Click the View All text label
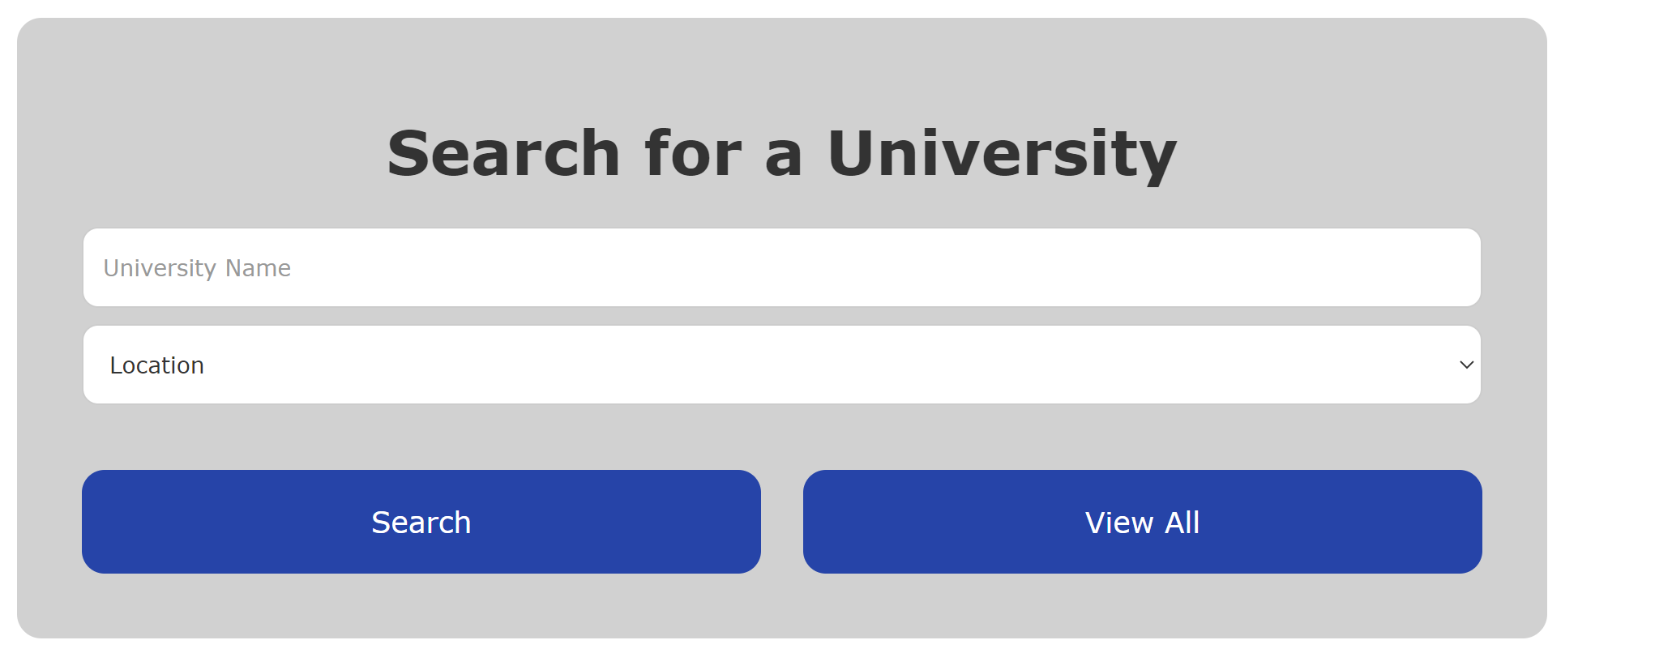Viewport: 1655px width, 653px height. tap(1142, 523)
